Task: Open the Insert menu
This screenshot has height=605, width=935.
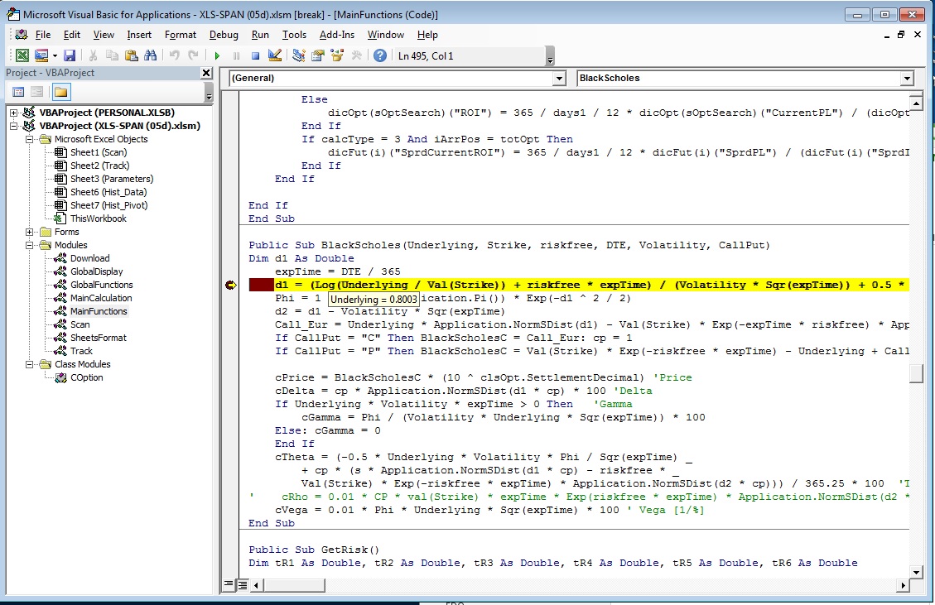Action: pos(139,35)
